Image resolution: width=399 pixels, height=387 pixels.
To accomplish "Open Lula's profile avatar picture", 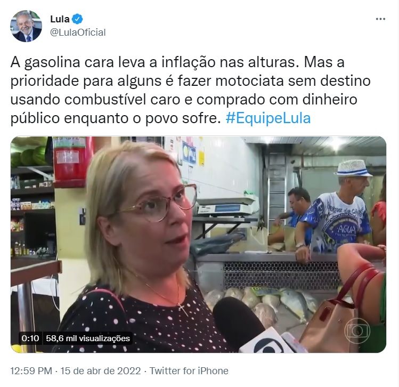I will tap(26, 26).
